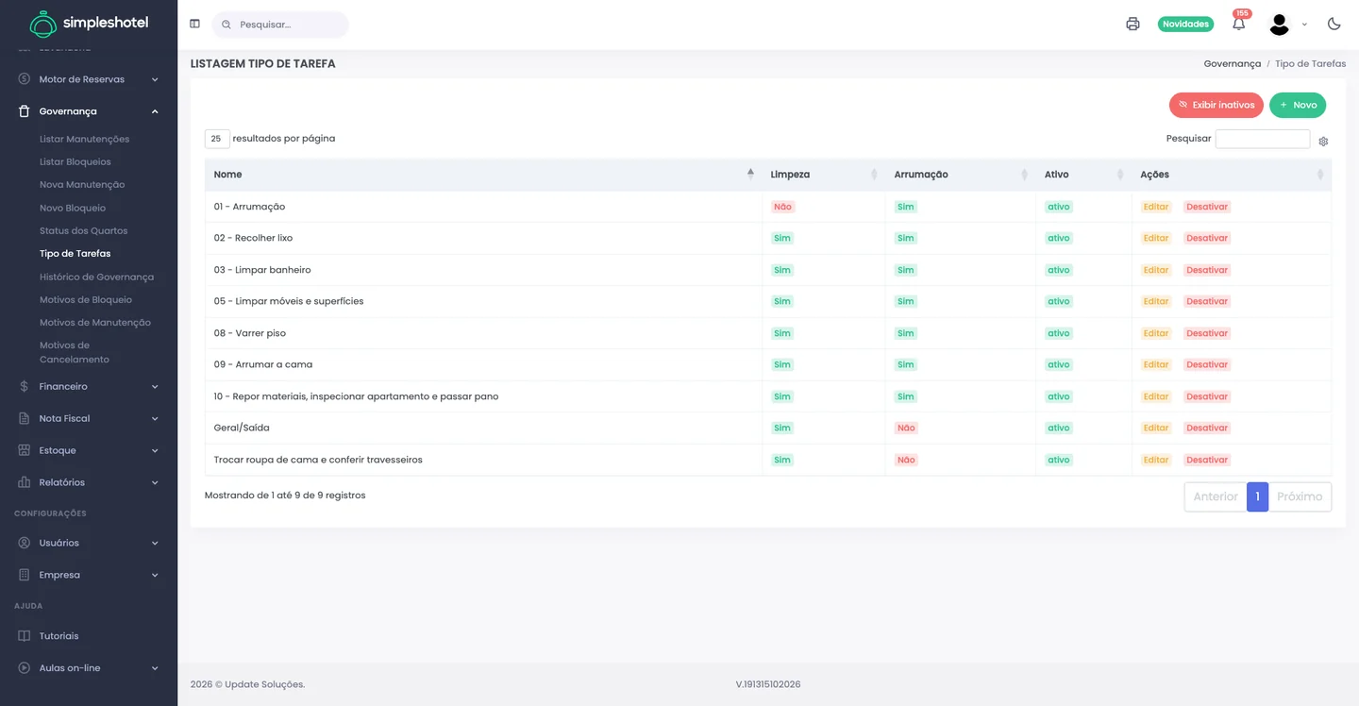Click the Financeiro dollar icon
The width and height of the screenshot is (1359, 706).
(25, 386)
